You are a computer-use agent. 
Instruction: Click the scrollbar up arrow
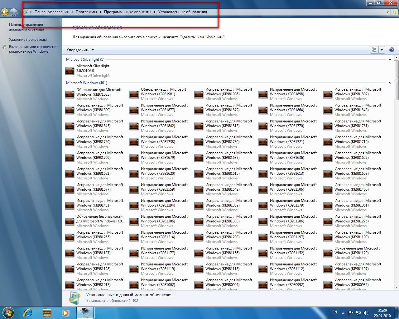(397, 58)
